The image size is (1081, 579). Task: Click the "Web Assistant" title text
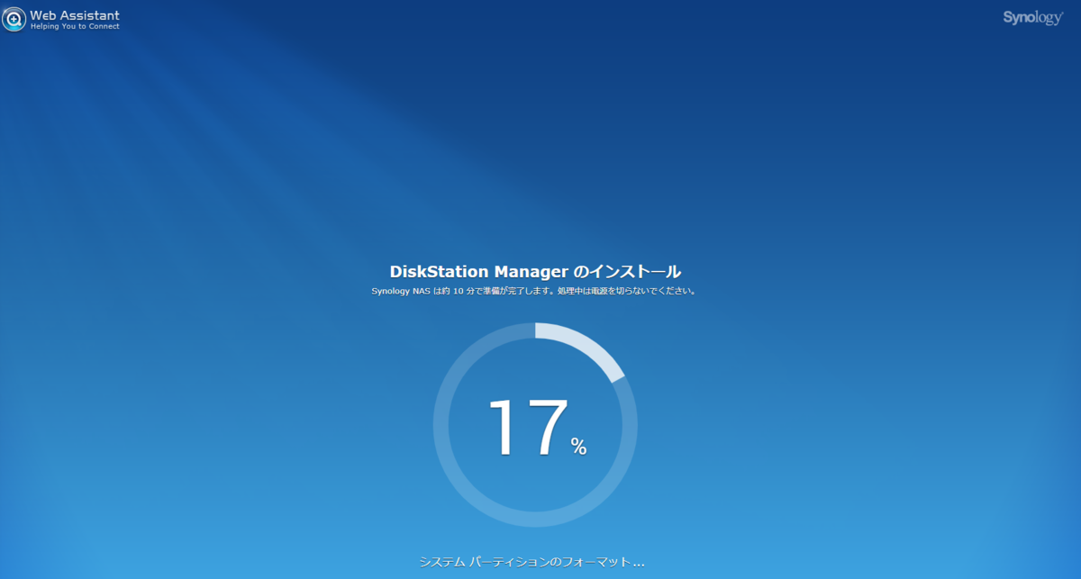pos(75,15)
